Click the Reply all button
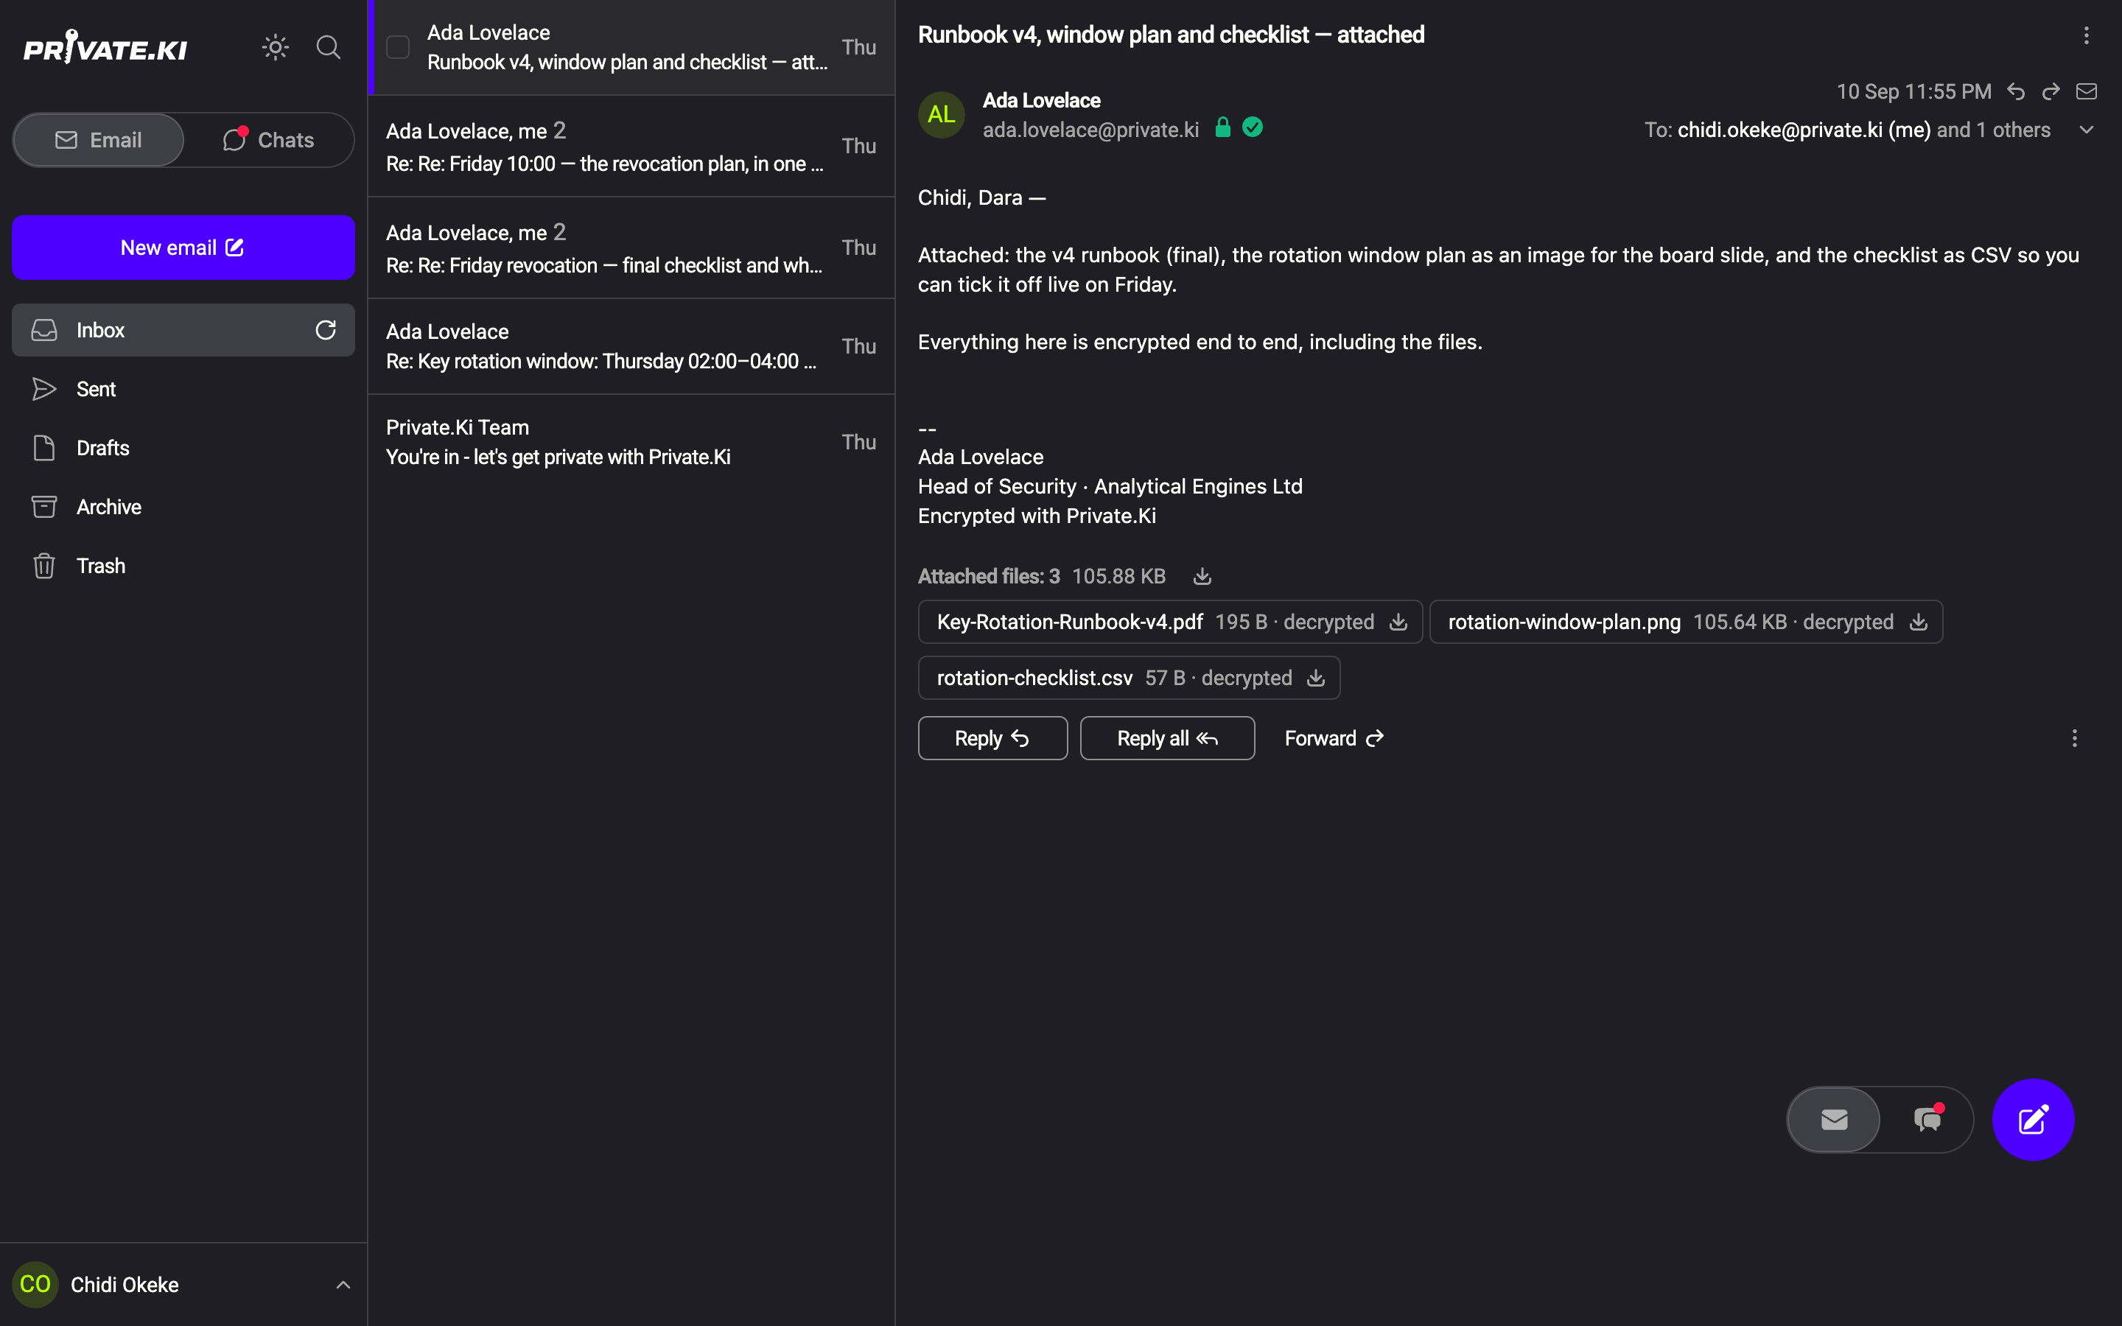The width and height of the screenshot is (2122, 1326). [1167, 738]
